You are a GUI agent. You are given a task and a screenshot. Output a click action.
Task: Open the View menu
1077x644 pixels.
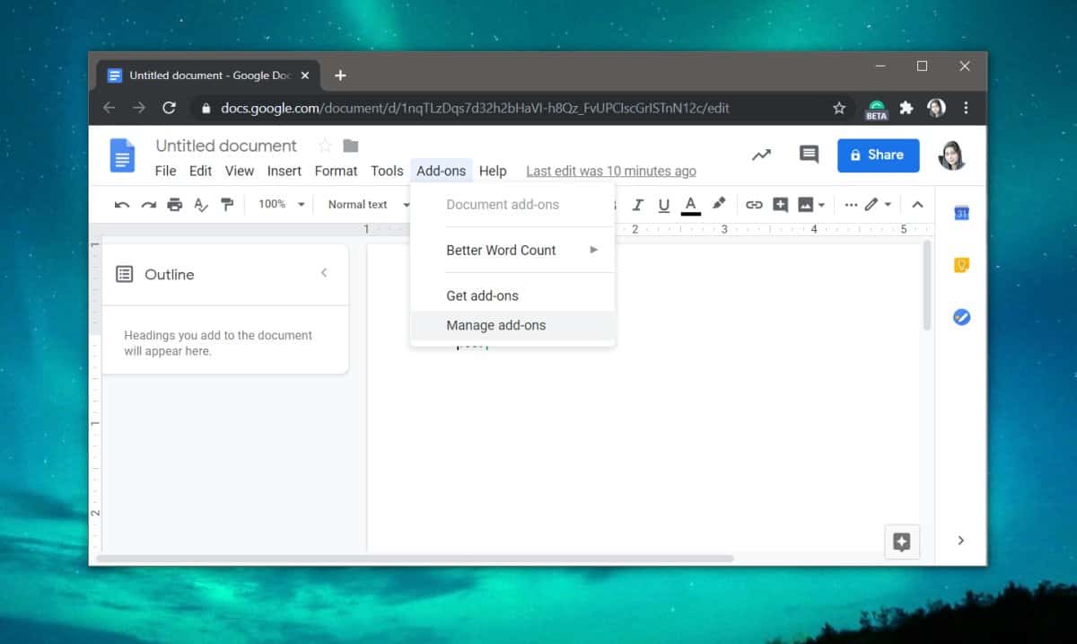click(x=240, y=171)
